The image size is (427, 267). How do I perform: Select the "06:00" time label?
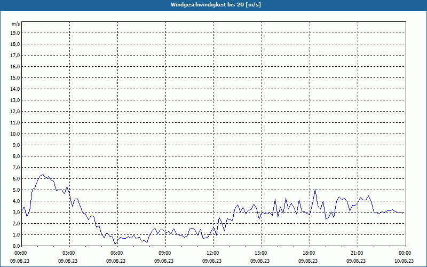pos(116,253)
